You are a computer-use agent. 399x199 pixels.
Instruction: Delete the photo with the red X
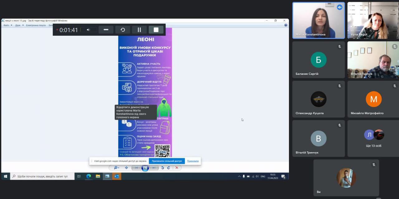point(177,168)
